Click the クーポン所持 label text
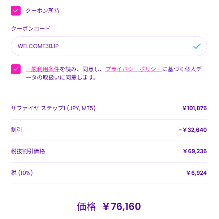 coord(43,10)
